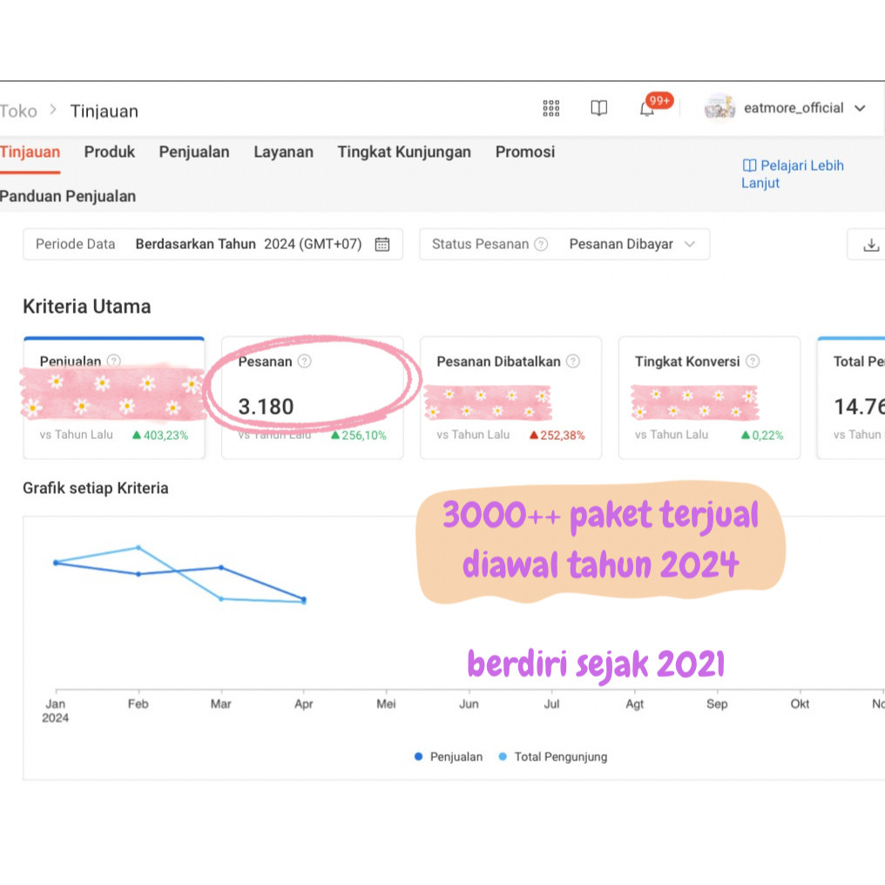The width and height of the screenshot is (885, 885).
Task: Click the March data point on the chart
Action: click(220, 566)
